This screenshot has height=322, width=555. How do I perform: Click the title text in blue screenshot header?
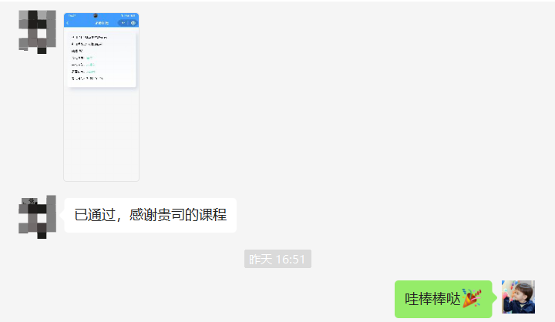point(102,23)
